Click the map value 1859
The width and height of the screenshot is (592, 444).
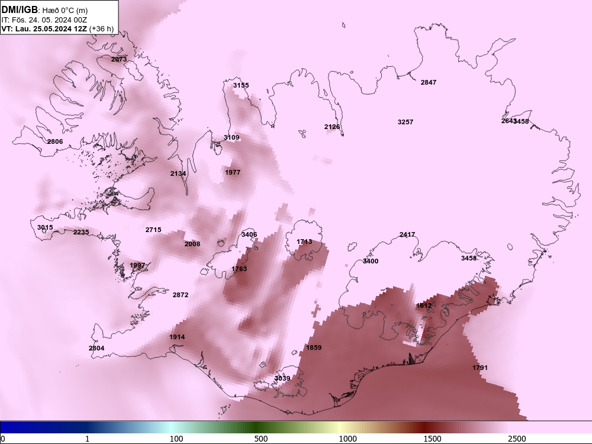tap(314, 348)
